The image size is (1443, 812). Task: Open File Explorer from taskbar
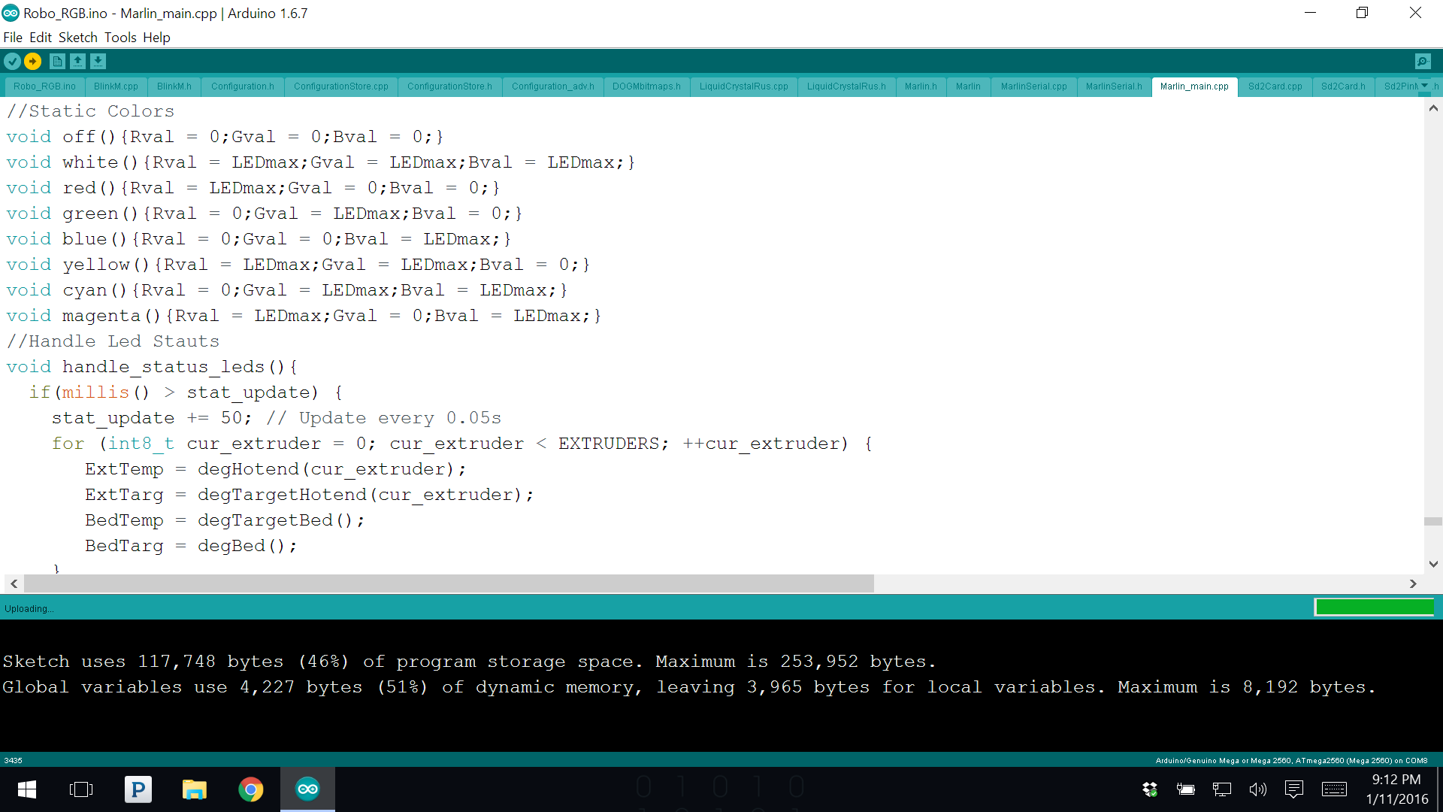[x=195, y=789]
